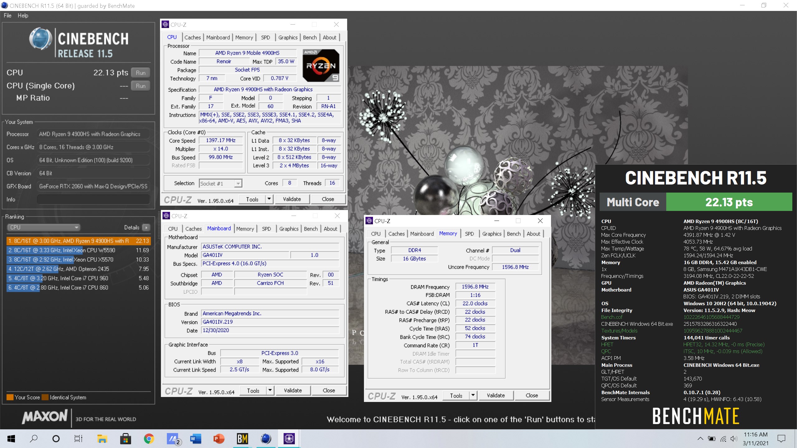Click Identical System legend swatch
Image resolution: width=797 pixels, height=448 pixels.
45,397
